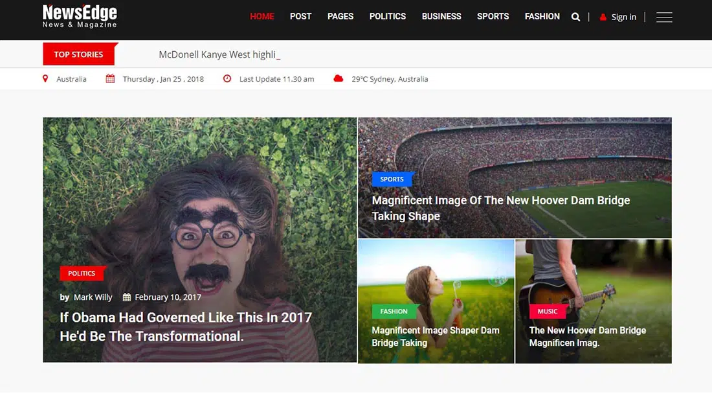
Task: Click the clock icon near Last Update
Action: pos(227,79)
